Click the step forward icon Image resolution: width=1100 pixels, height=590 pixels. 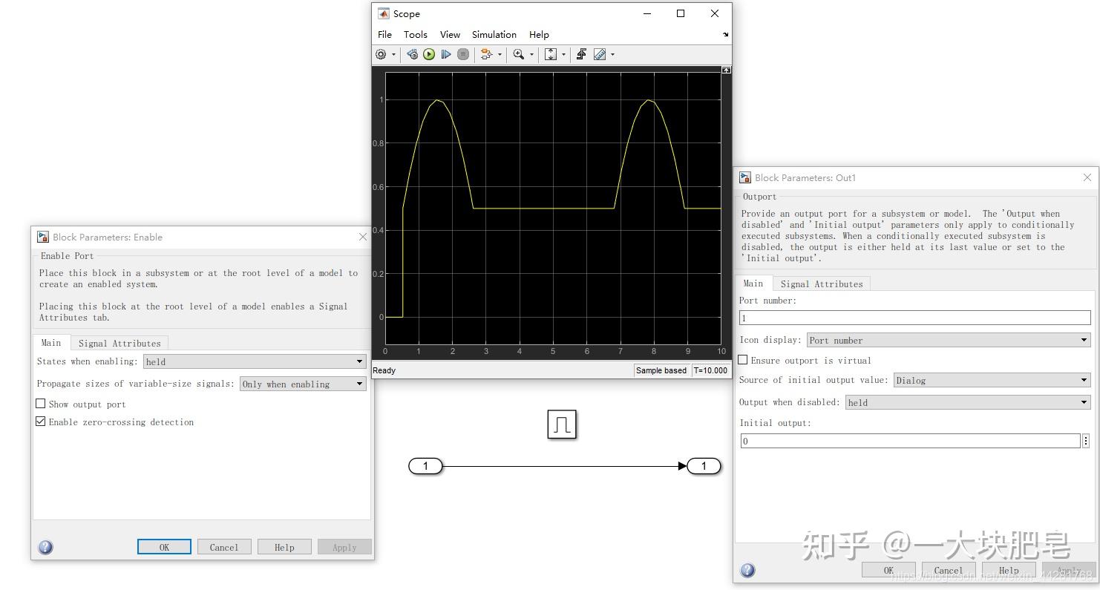(446, 54)
